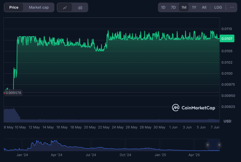Viewport: 241px width, 162px height.
Task: Click the USD currency label
Action: coord(227,121)
